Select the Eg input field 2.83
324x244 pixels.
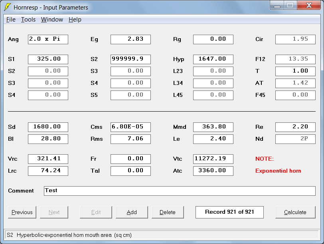pos(130,39)
